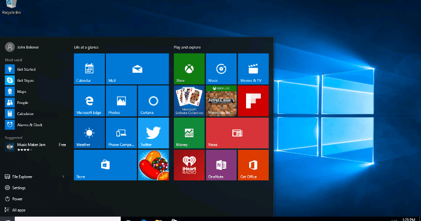This screenshot has height=221, width=421.
Task: Select suggested app Music Maker Jam
Action: pyautogui.click(x=35, y=147)
